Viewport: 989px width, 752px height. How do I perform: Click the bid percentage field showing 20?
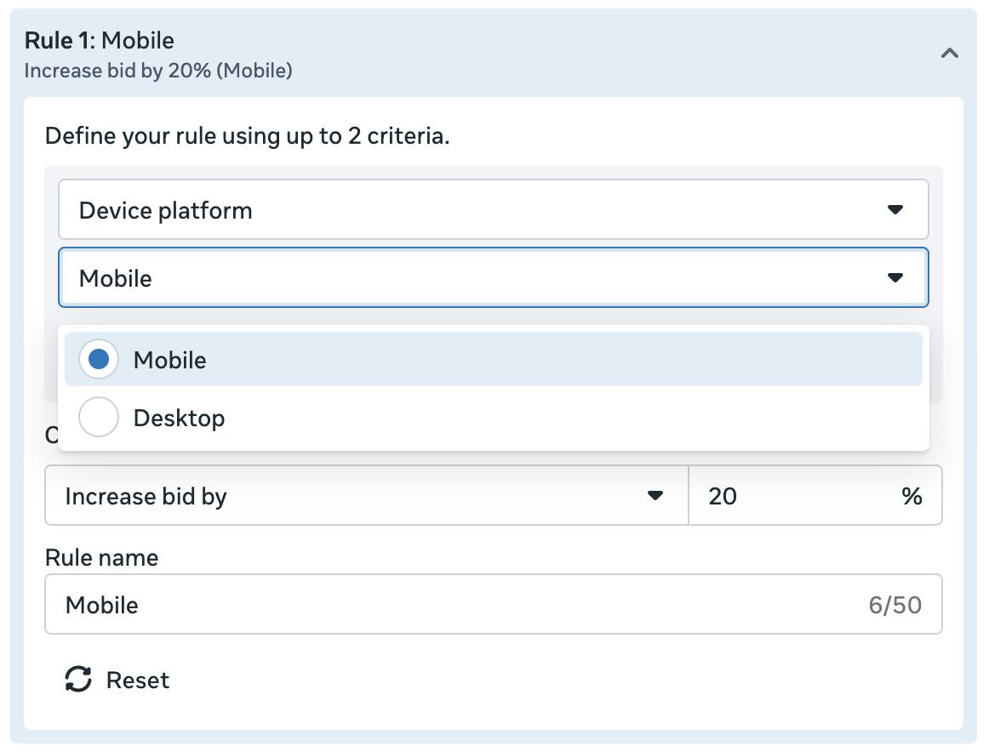tap(792, 496)
